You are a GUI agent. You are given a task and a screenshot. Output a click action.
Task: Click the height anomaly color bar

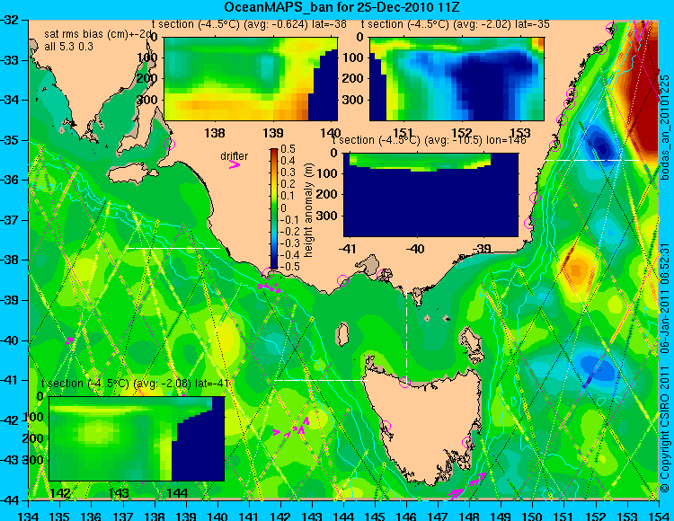pos(274,208)
